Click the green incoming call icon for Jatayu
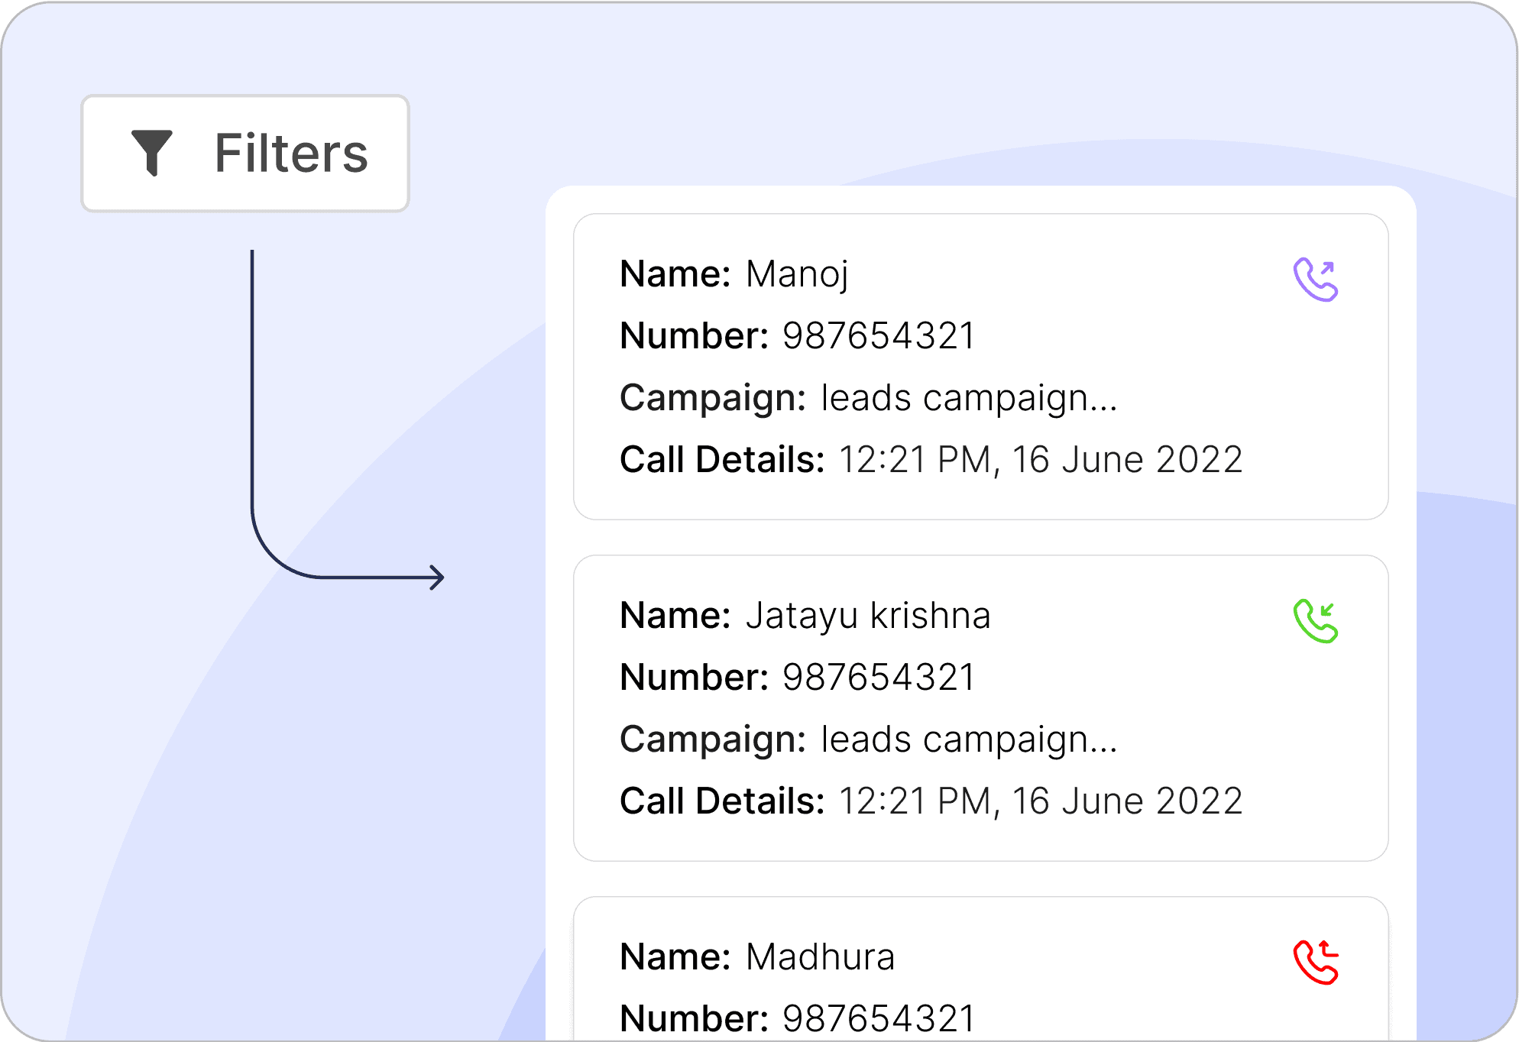This screenshot has width=1519, height=1042. (x=1315, y=621)
